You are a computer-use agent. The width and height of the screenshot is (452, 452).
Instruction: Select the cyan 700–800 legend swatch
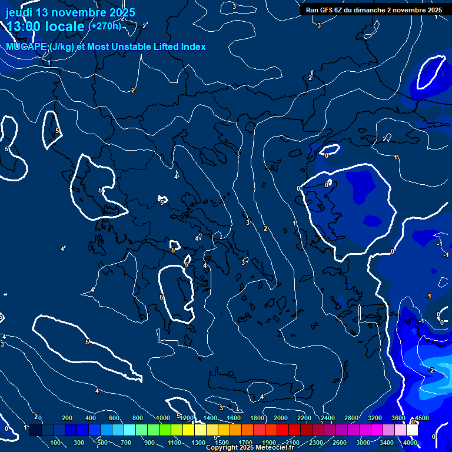(x=129, y=430)
